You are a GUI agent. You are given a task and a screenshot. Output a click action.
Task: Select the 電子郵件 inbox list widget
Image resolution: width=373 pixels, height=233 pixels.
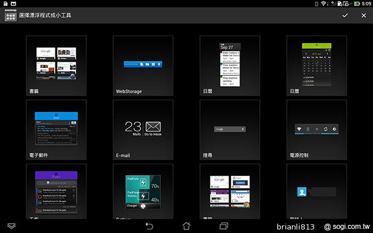pos(56,130)
